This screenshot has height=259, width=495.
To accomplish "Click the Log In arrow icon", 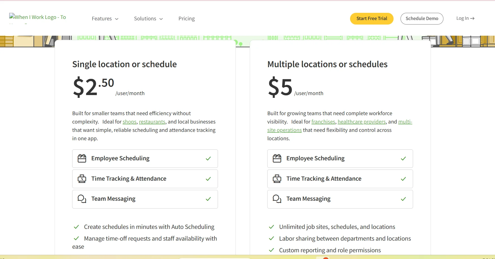I will pyautogui.click(x=472, y=18).
